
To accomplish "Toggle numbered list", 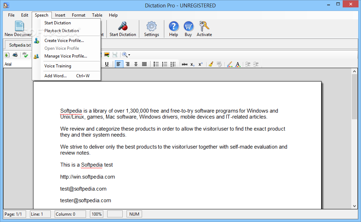I will [165, 64].
